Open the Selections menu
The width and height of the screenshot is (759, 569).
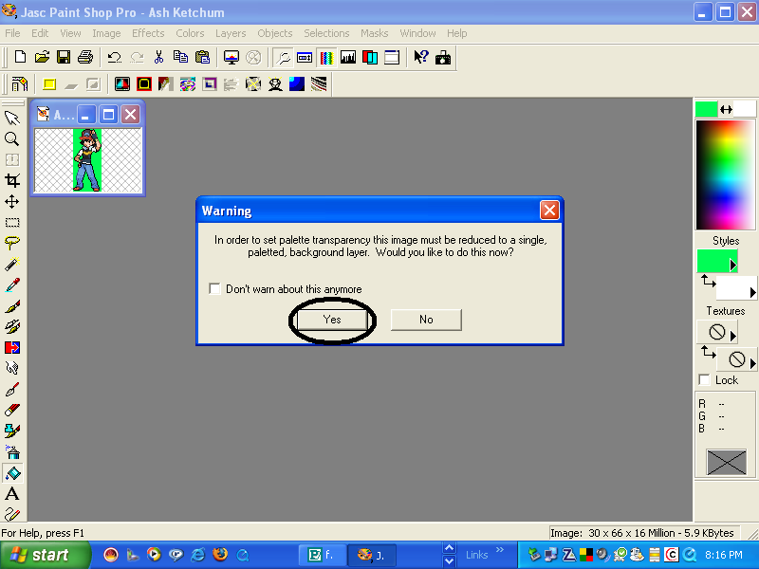point(326,33)
